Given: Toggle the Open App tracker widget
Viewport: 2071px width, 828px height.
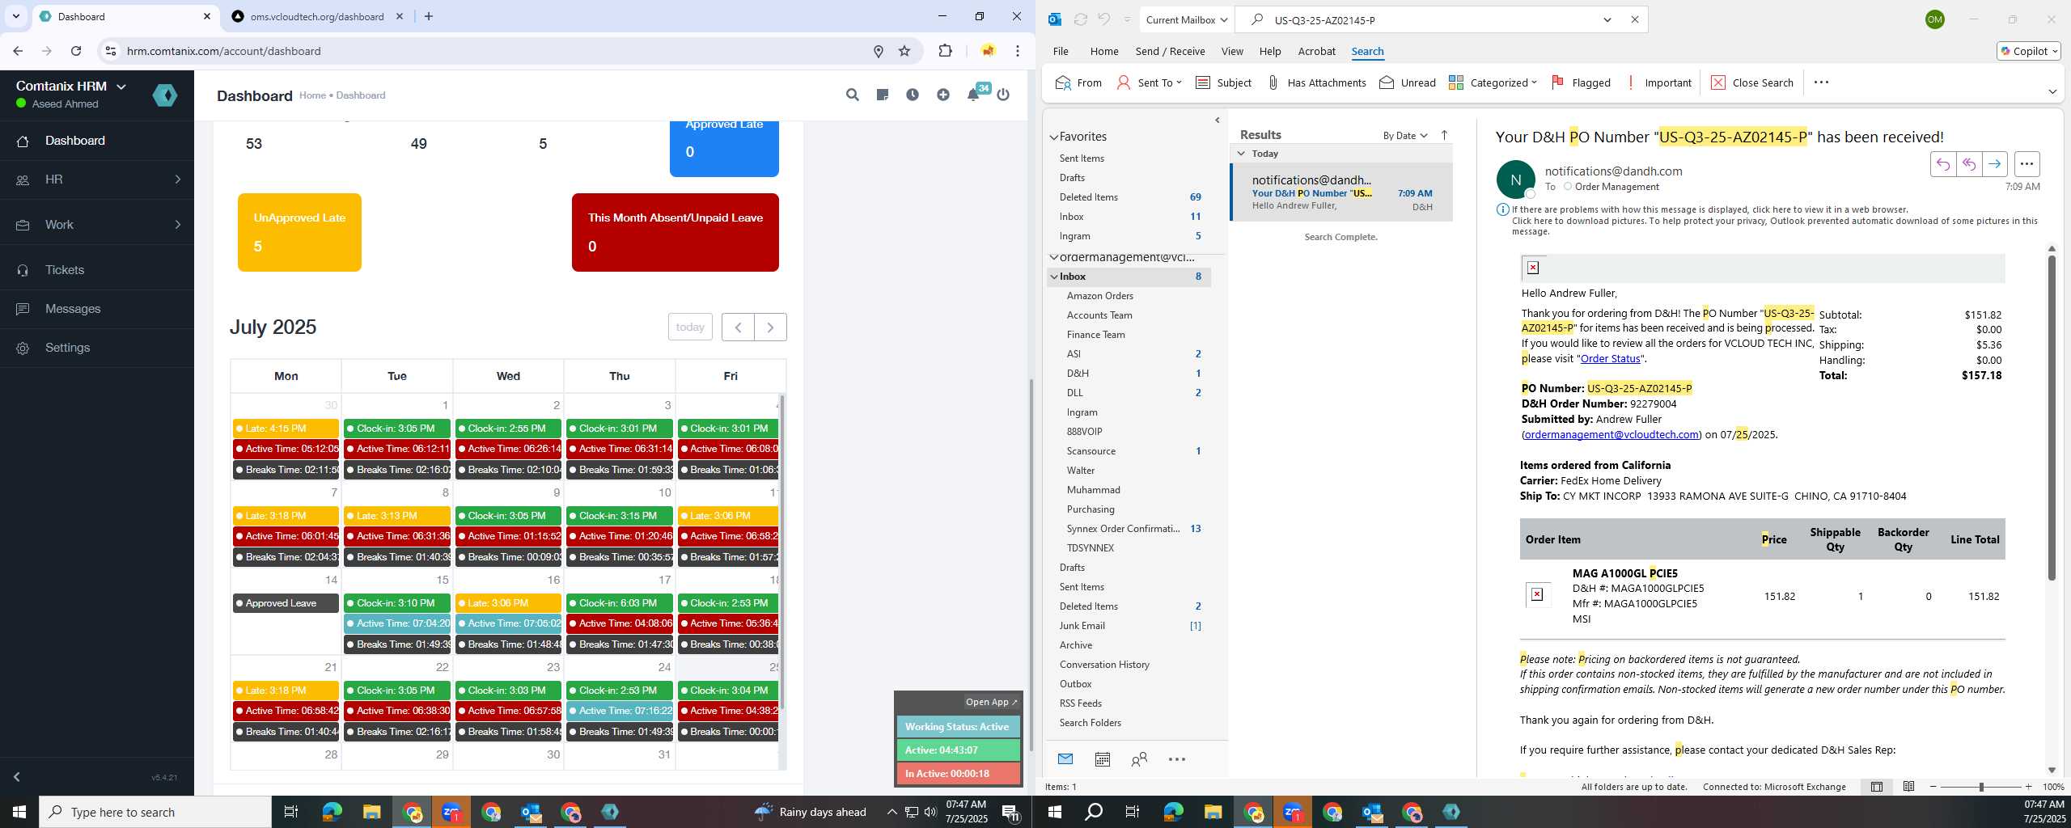Looking at the screenshot, I should point(991,702).
